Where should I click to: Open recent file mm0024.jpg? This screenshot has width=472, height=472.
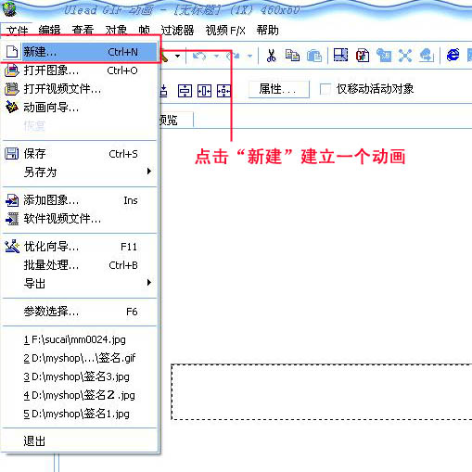(x=75, y=339)
